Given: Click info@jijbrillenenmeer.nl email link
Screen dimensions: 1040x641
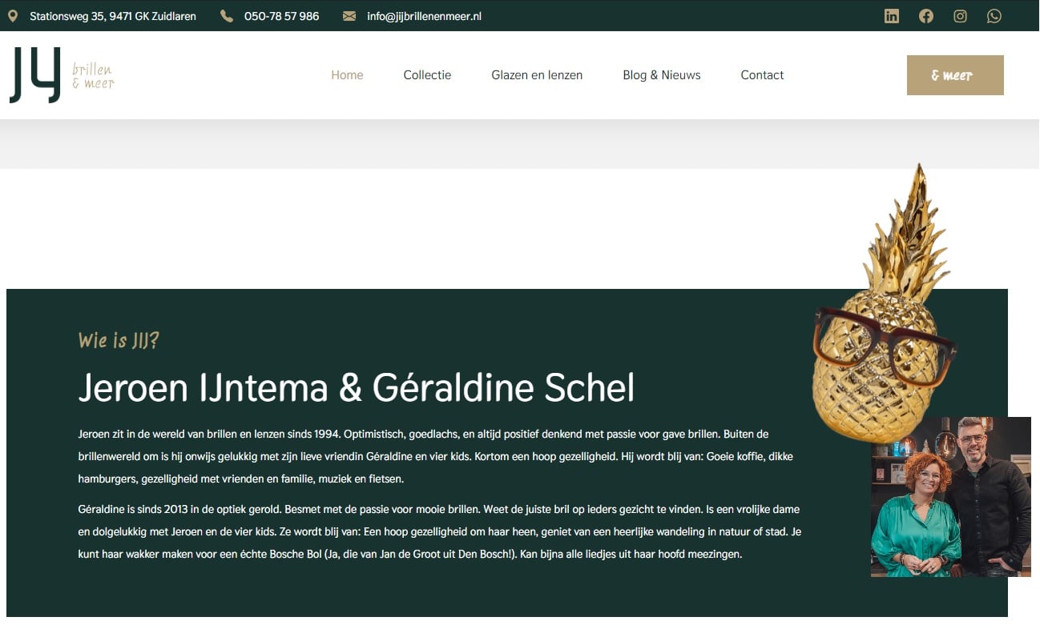Looking at the screenshot, I should tap(424, 16).
